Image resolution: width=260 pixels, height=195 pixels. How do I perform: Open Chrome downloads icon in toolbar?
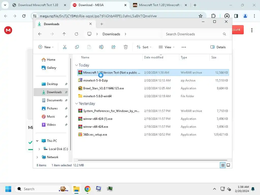click(227, 16)
